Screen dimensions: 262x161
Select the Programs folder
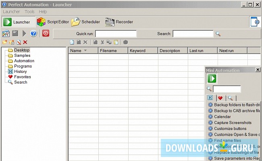[23, 66]
